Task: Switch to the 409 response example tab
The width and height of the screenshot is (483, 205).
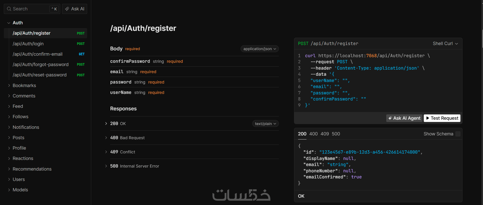Action: tap(325, 134)
